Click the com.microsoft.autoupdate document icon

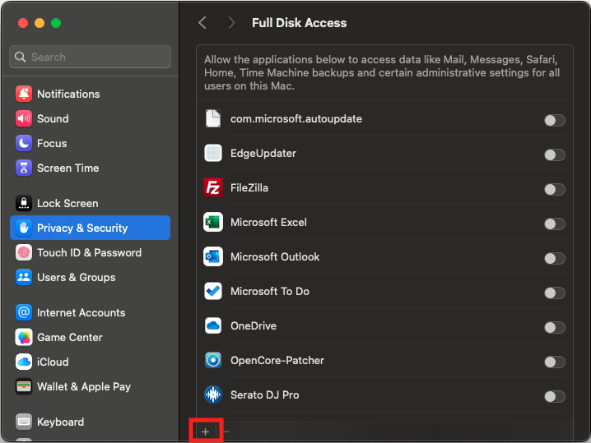point(213,118)
